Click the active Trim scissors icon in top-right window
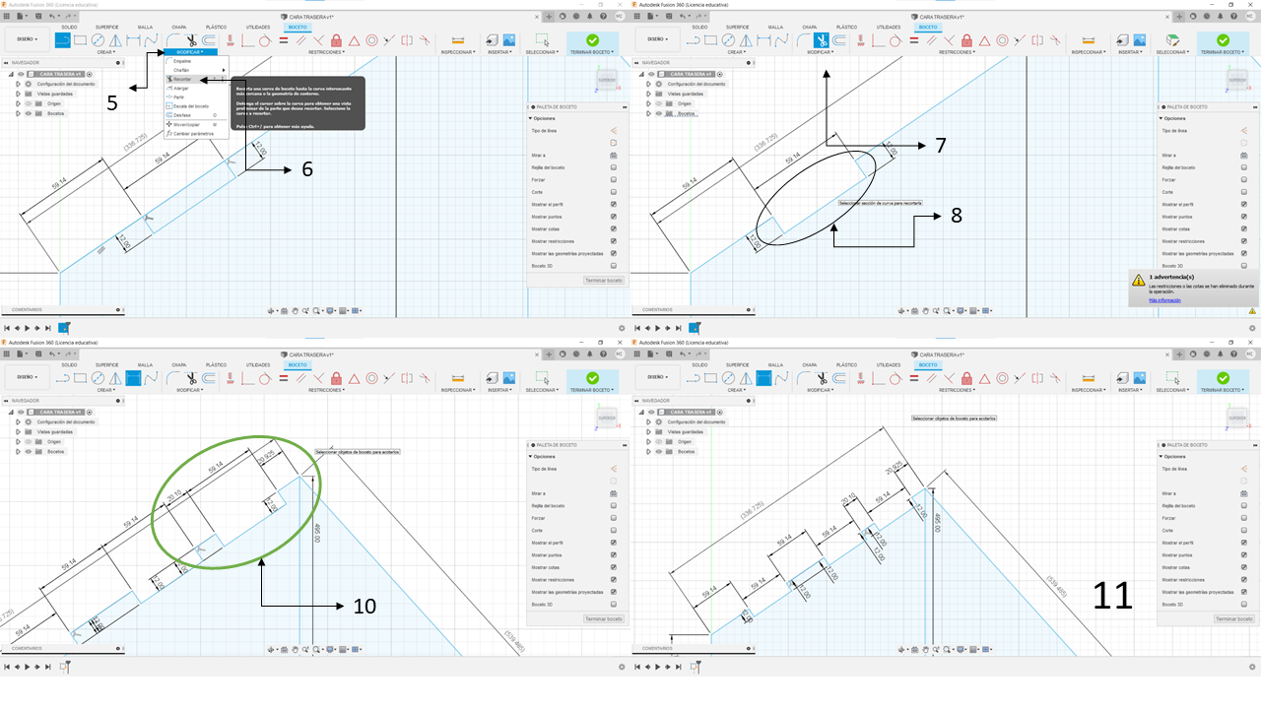 (820, 40)
